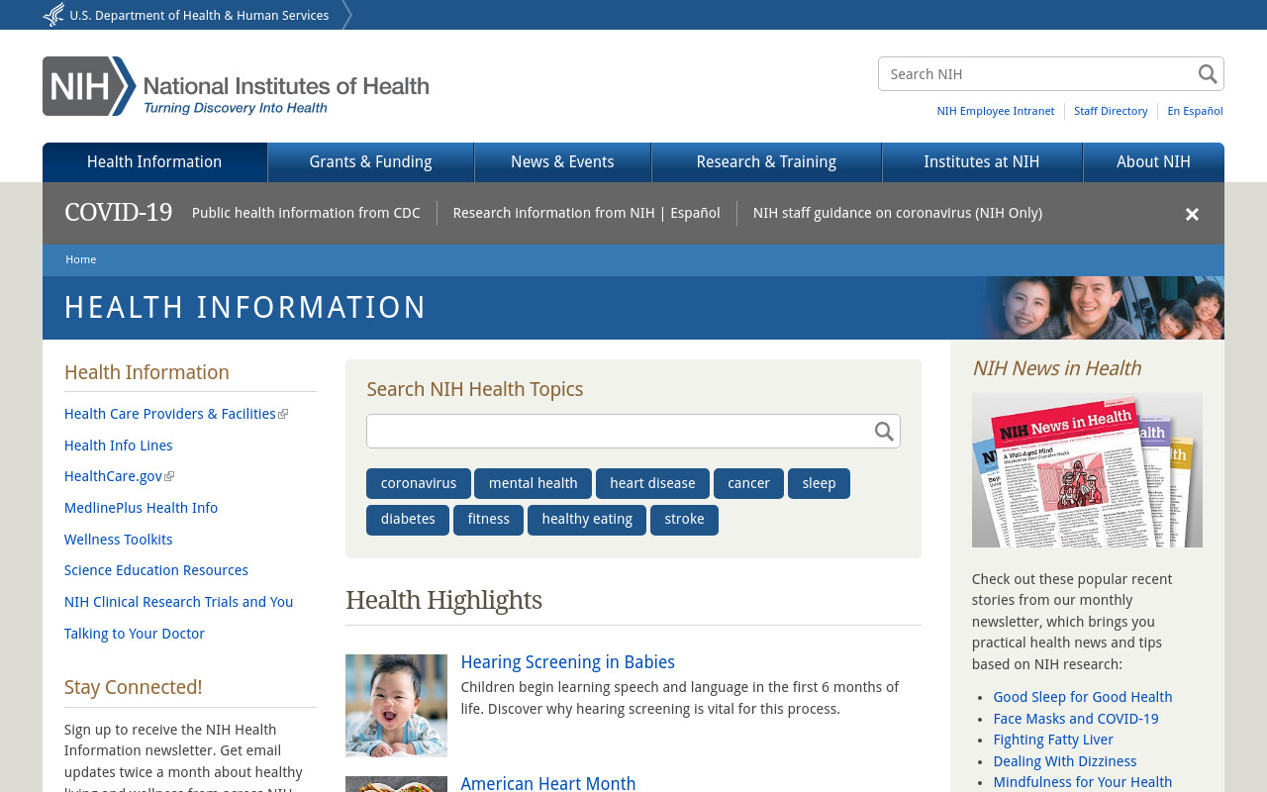Open Wellness Toolkits link

pos(119,540)
